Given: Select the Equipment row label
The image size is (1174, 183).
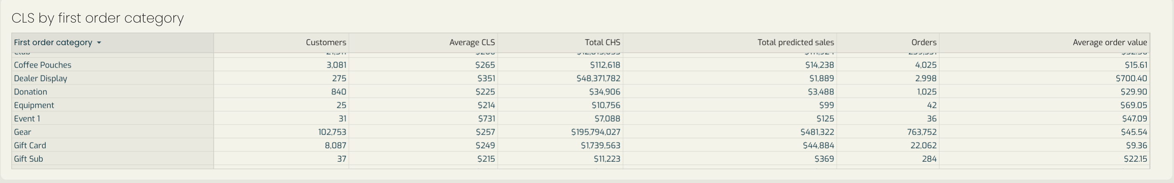Looking at the screenshot, I should coord(34,105).
